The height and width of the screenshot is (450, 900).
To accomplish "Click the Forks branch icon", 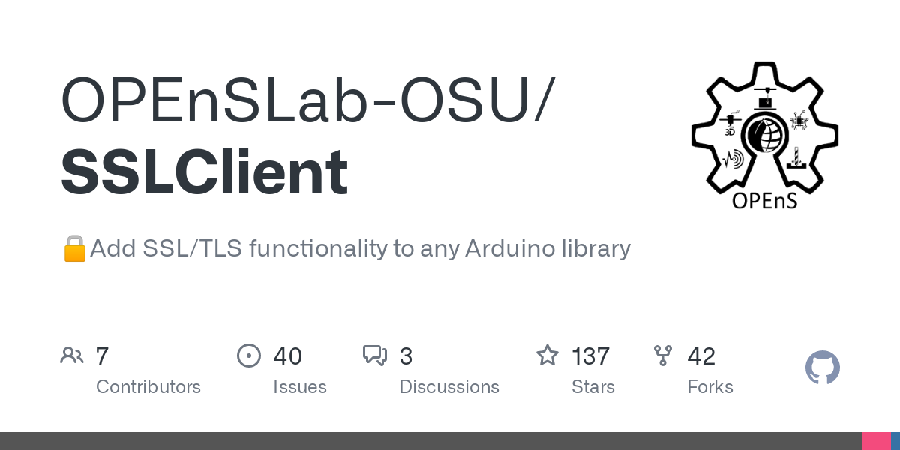I will [x=663, y=355].
